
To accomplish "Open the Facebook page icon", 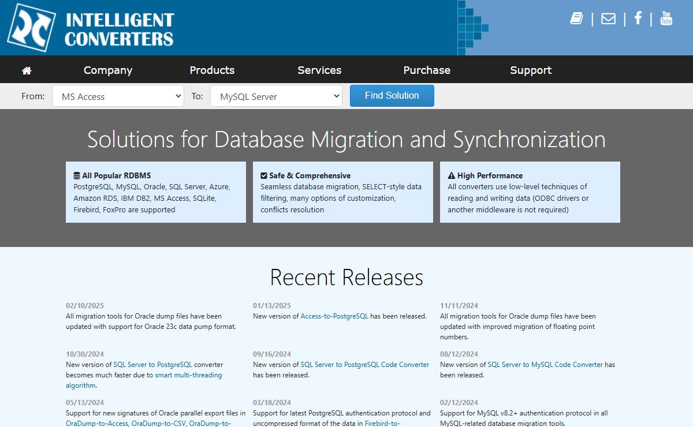I will [638, 18].
